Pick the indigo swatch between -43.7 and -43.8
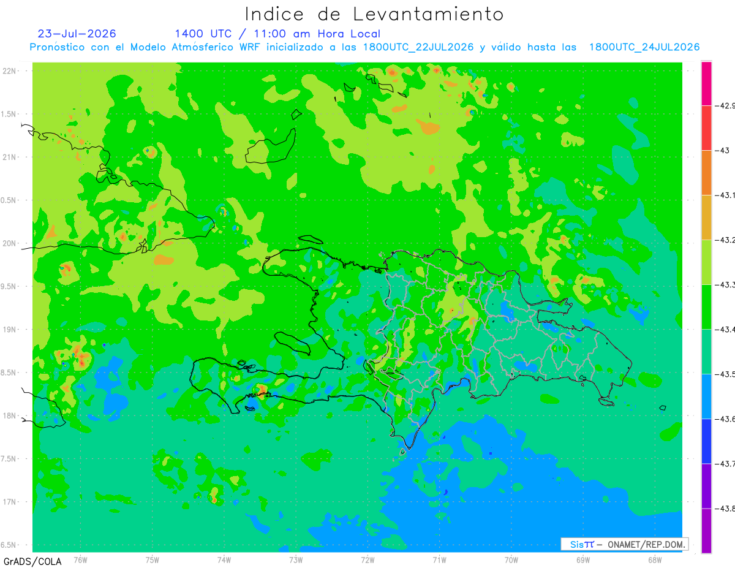Screen dimensions: 735x568 pyautogui.click(x=706, y=485)
